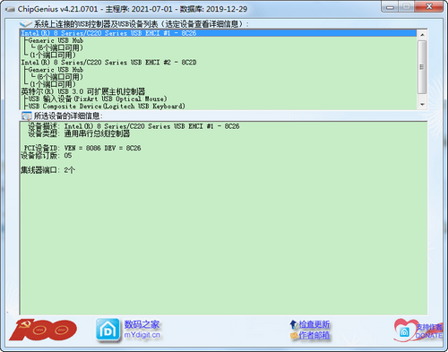Select Generic USB Hub under EHCI #2
This screenshot has width=448, height=352.
(x=56, y=70)
